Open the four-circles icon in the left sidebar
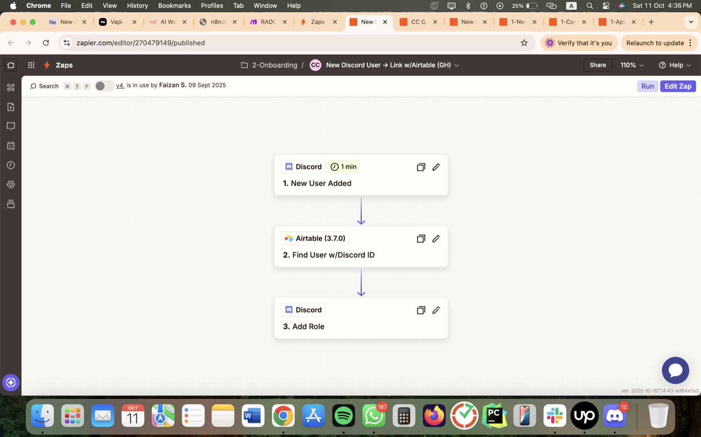Screen dimensions: 701x437 (11, 87)
